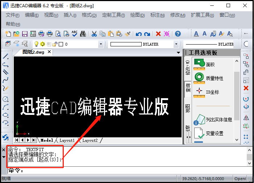Click the Mass Properties (质量特性) tool
This screenshot has width=254, height=183.
pyautogui.click(x=208, y=78)
